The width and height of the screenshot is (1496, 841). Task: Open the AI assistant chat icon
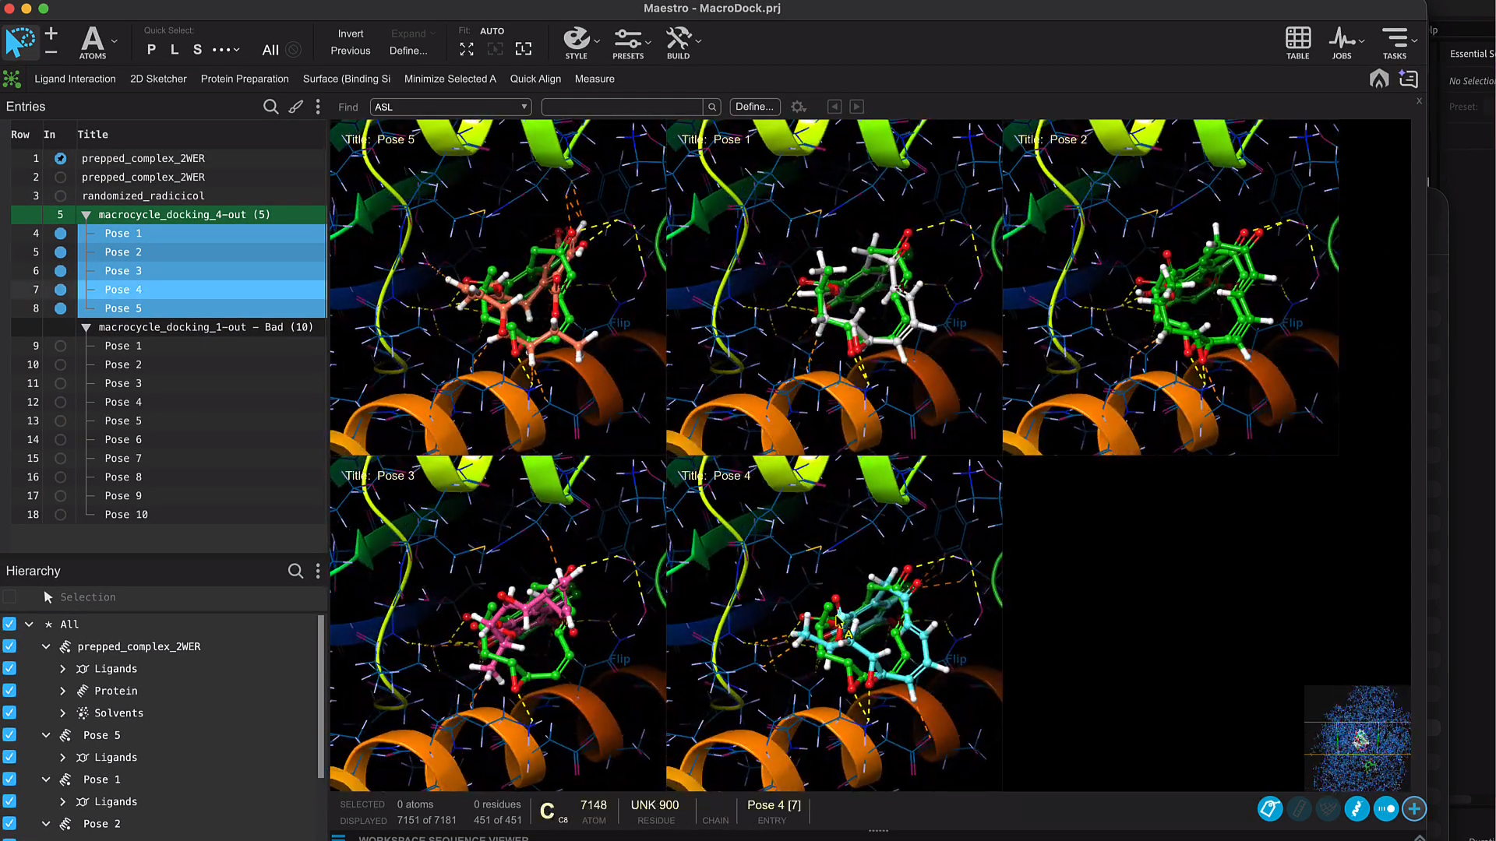1408,79
